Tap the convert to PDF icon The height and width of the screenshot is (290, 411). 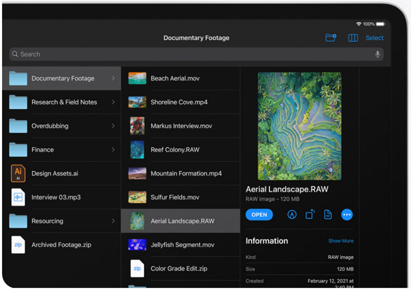328,215
